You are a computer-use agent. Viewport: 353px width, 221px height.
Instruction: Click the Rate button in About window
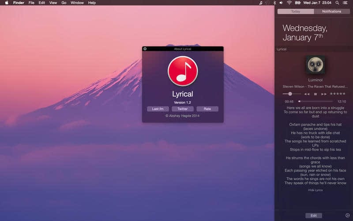coord(207,109)
